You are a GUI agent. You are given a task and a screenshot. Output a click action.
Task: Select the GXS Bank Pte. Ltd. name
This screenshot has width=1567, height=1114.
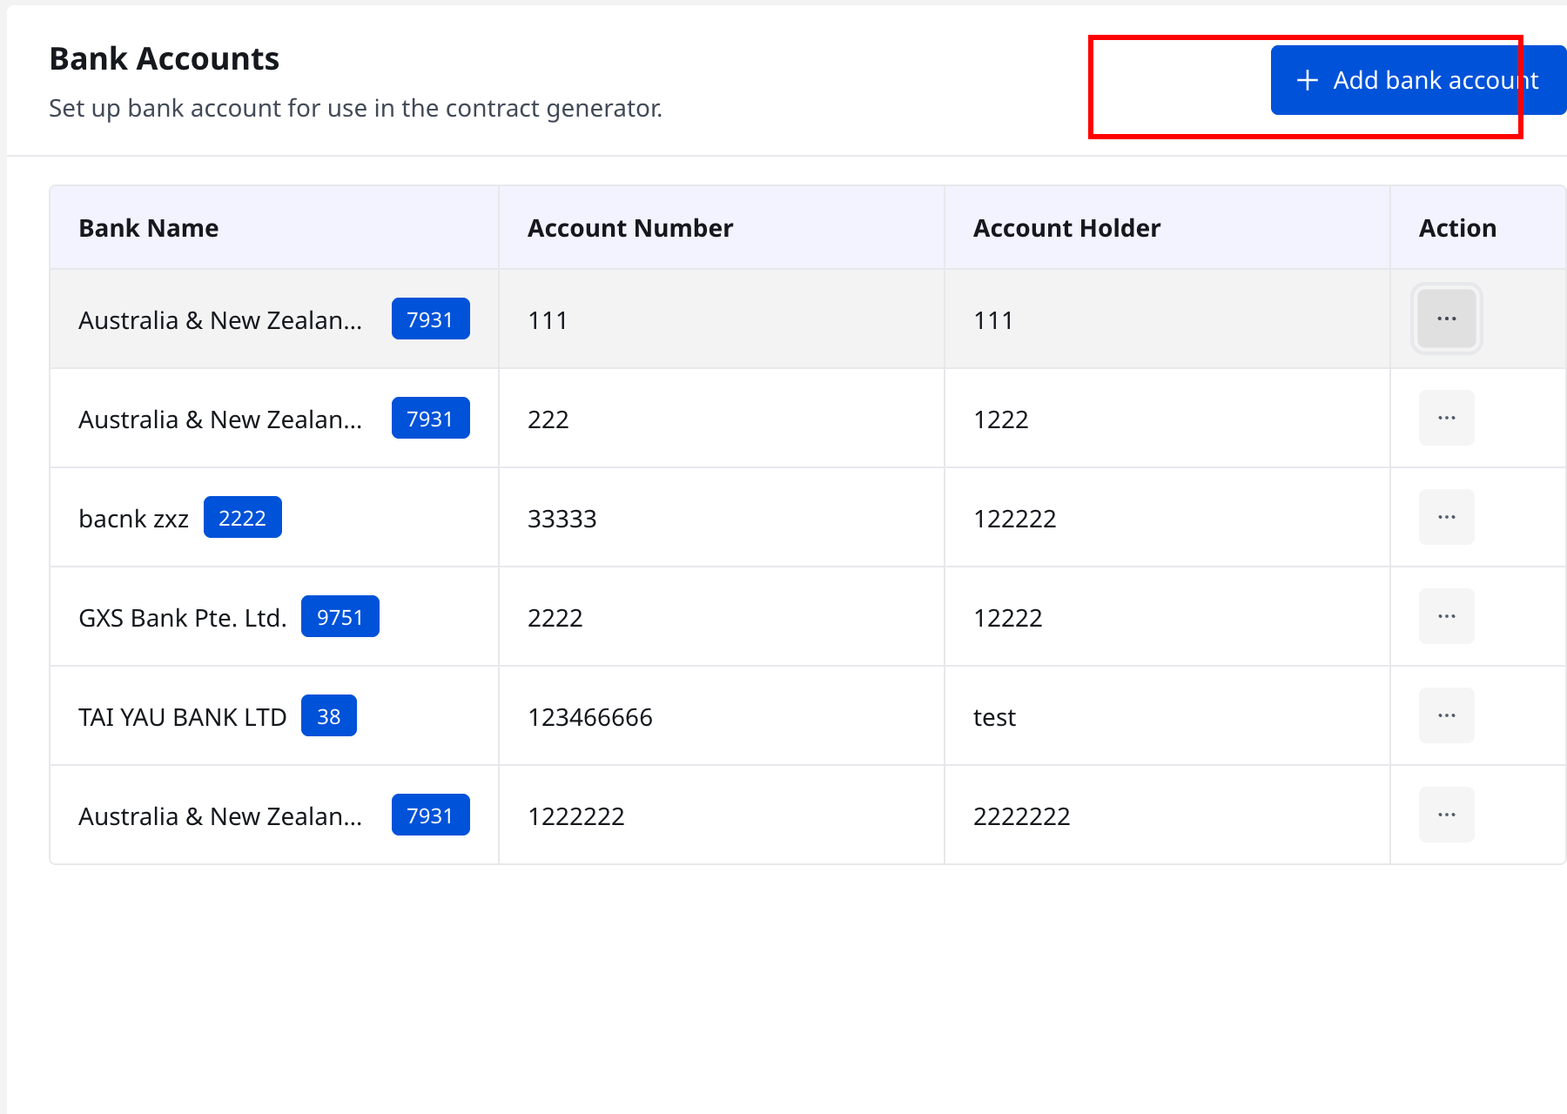[183, 618]
